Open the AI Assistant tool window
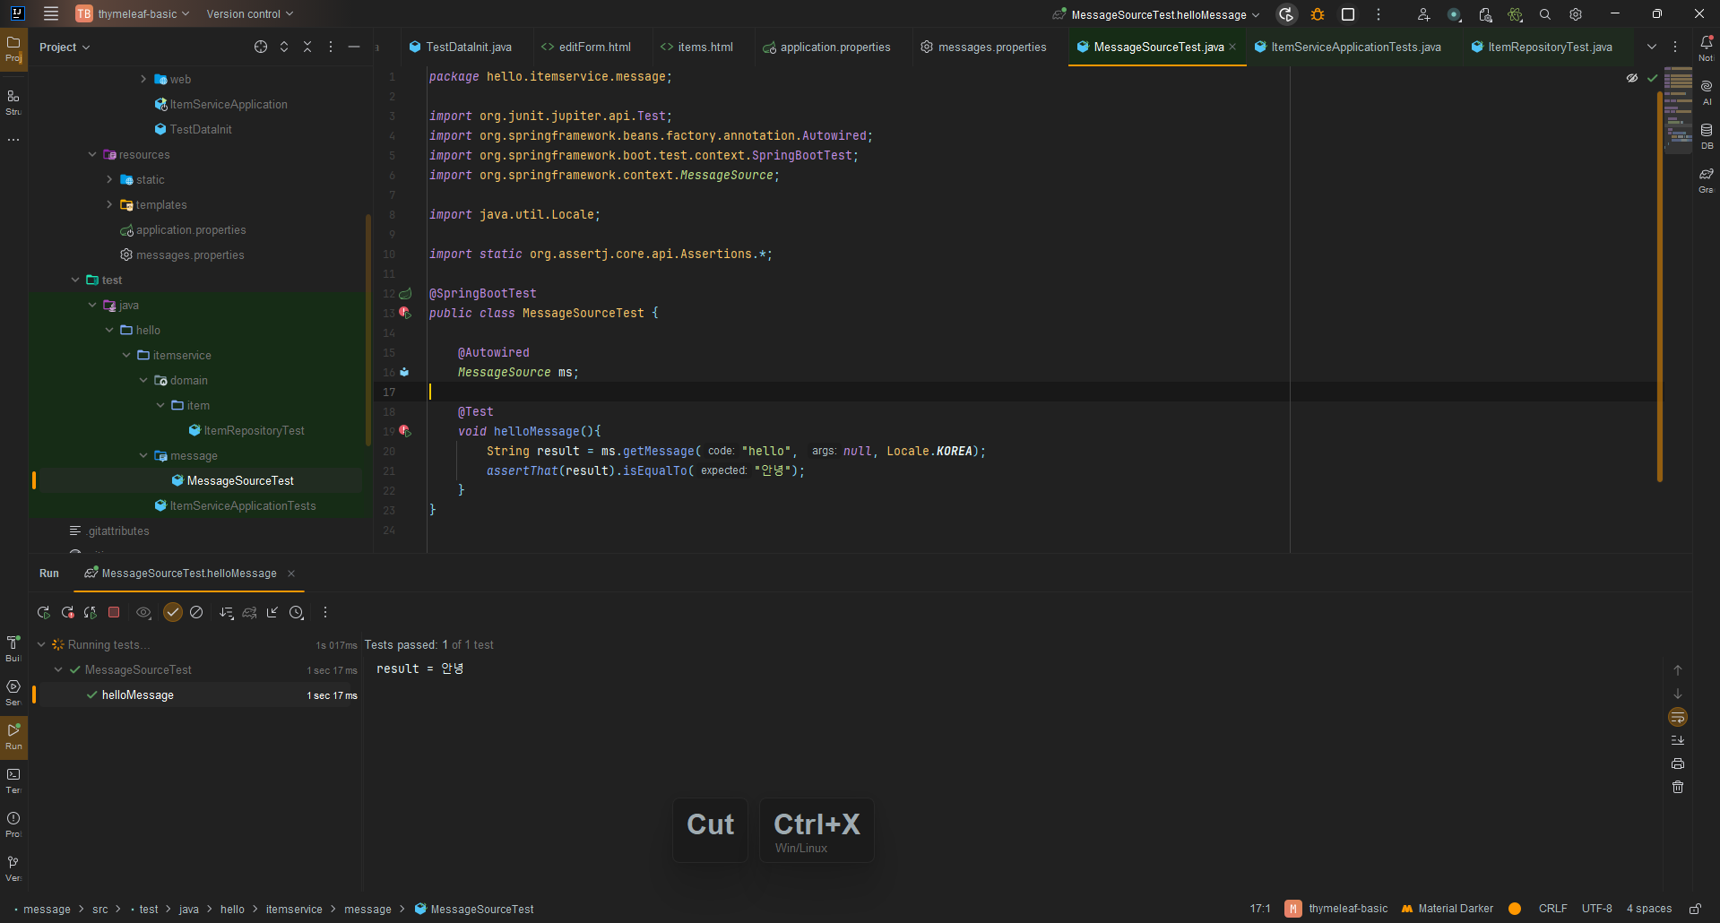 (1707, 91)
